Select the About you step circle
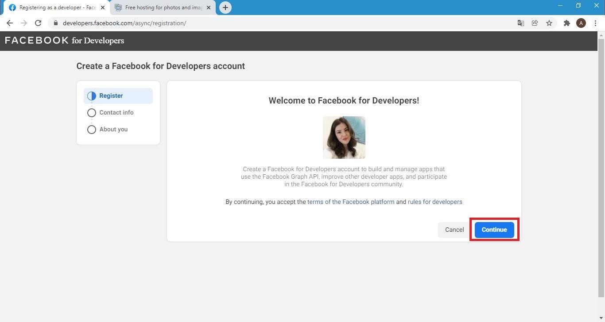605x322 pixels. pos(92,129)
